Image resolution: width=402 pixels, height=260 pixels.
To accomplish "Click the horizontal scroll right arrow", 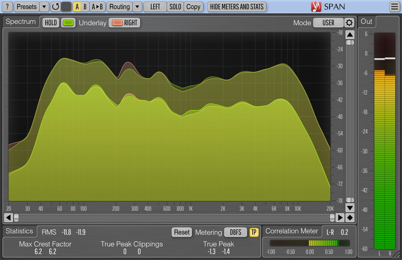I will coord(340,217).
